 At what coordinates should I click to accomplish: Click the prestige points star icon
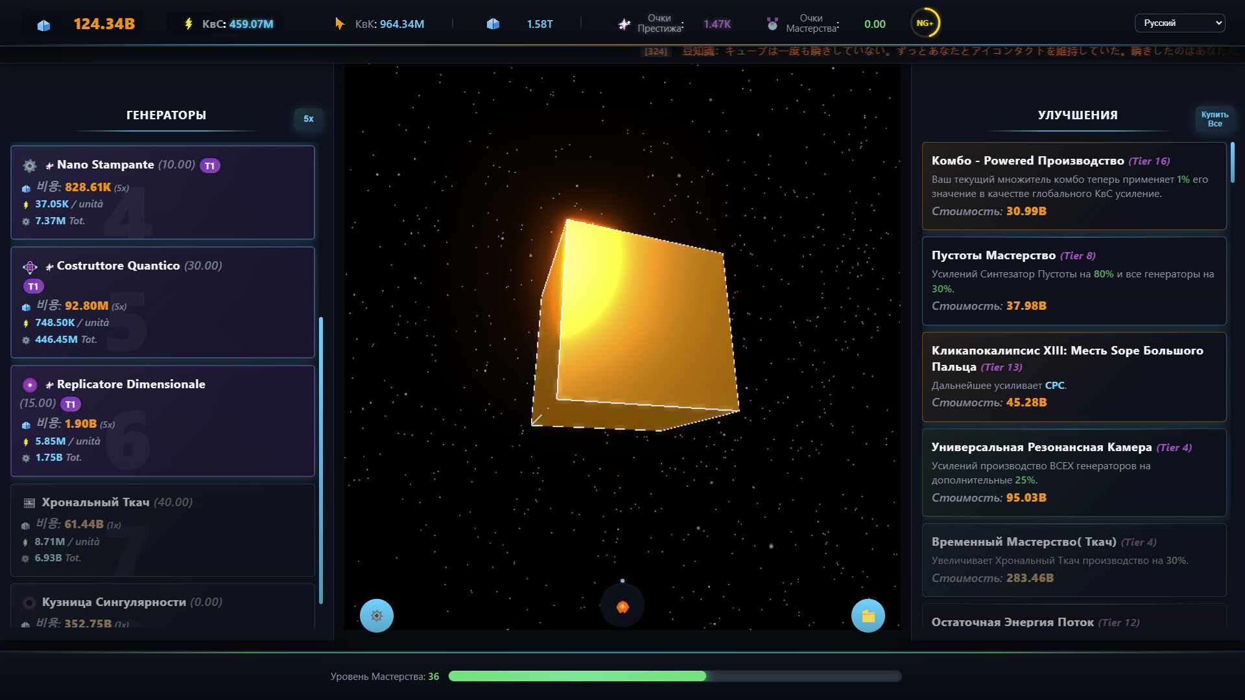(624, 24)
